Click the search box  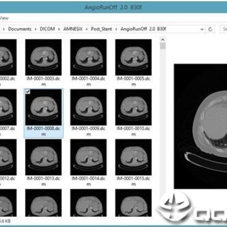point(223,29)
